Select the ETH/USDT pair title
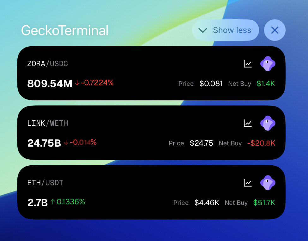308x241 pixels. pos(45,183)
